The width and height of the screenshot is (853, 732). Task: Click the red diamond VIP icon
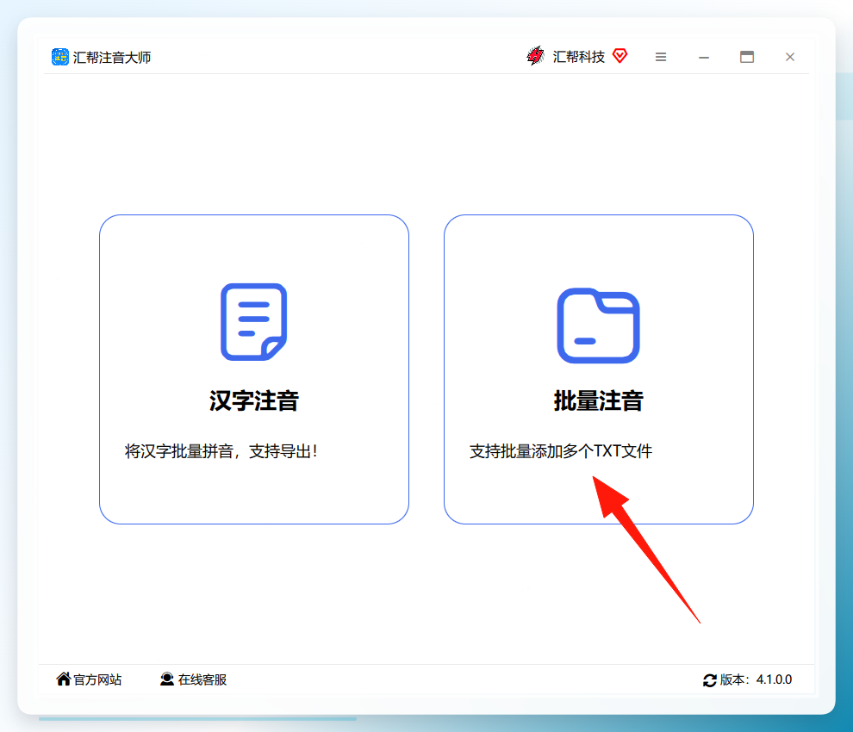[620, 55]
